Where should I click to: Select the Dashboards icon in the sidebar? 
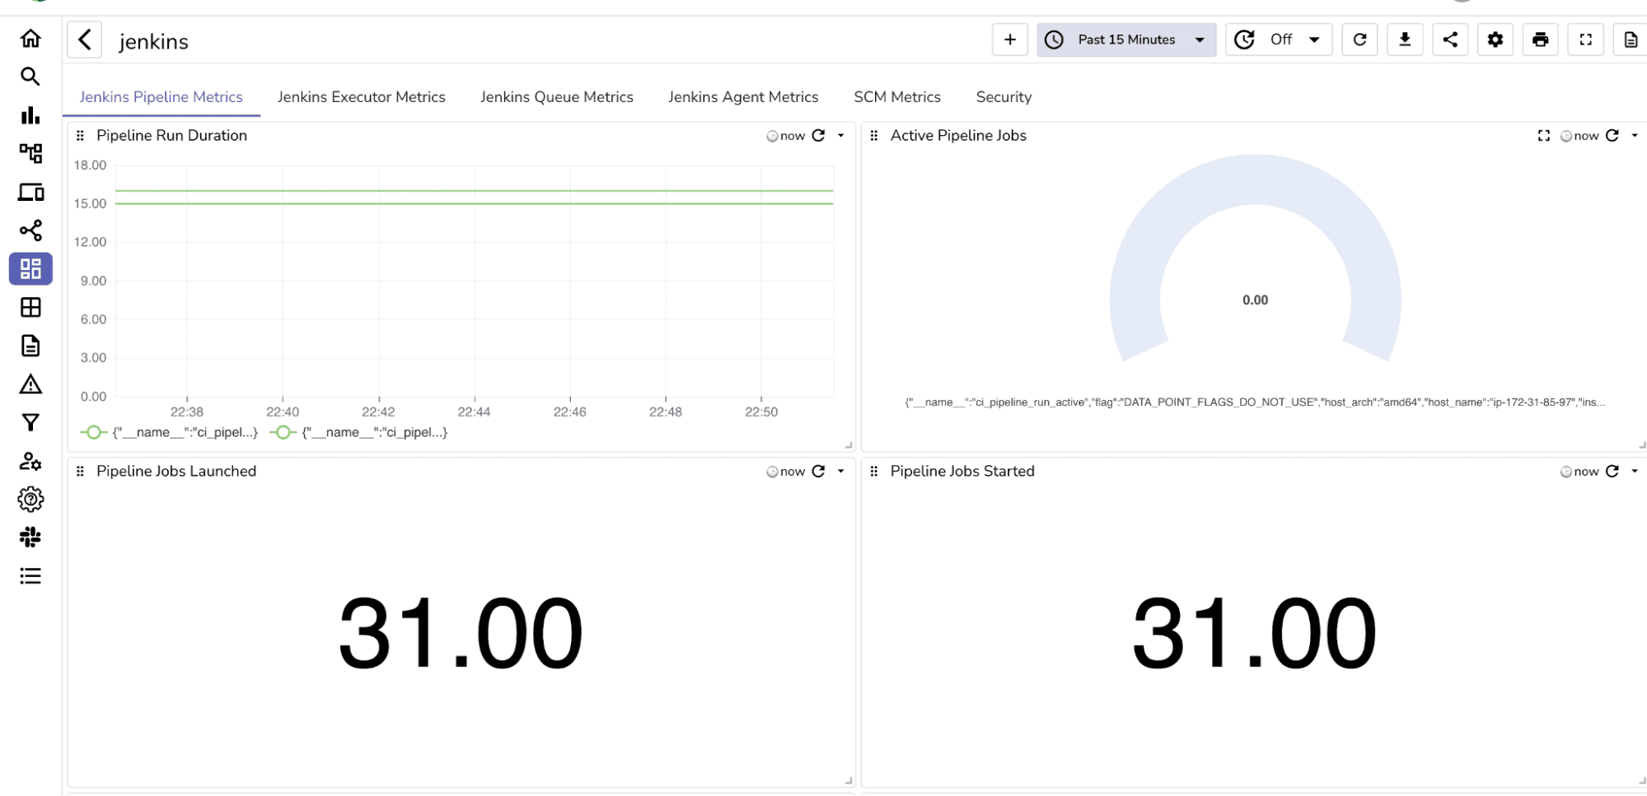(x=30, y=269)
